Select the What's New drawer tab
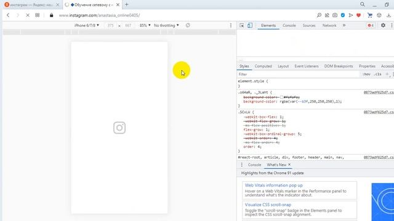 coord(276,165)
